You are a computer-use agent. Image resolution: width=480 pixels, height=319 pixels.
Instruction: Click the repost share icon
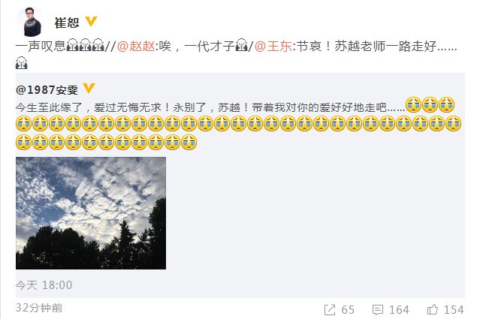coord(330,310)
